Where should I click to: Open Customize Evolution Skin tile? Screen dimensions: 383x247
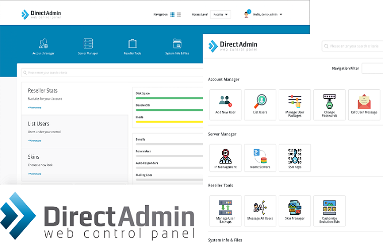pos(329,211)
